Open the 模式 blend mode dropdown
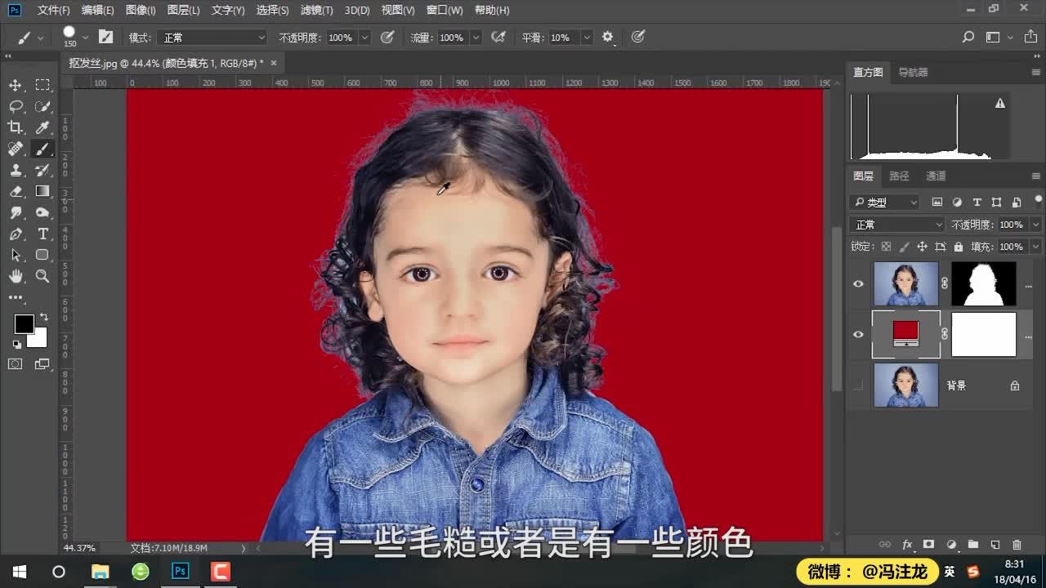This screenshot has width=1046, height=588. [x=212, y=37]
